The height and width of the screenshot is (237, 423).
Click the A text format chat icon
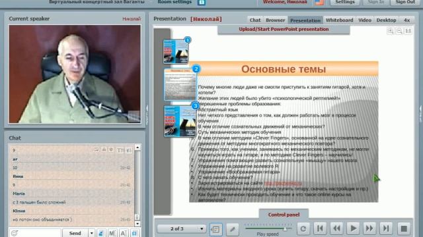[x=124, y=233]
